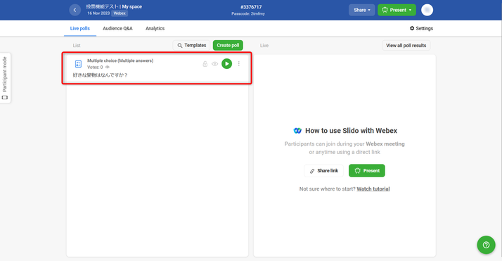Click the event code #3376717
Viewport: 502px width, 261px height.
pos(251,7)
